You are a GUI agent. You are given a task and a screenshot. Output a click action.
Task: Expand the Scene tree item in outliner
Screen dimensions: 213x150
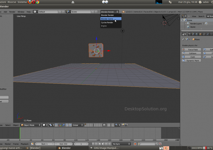[x=182, y=20]
